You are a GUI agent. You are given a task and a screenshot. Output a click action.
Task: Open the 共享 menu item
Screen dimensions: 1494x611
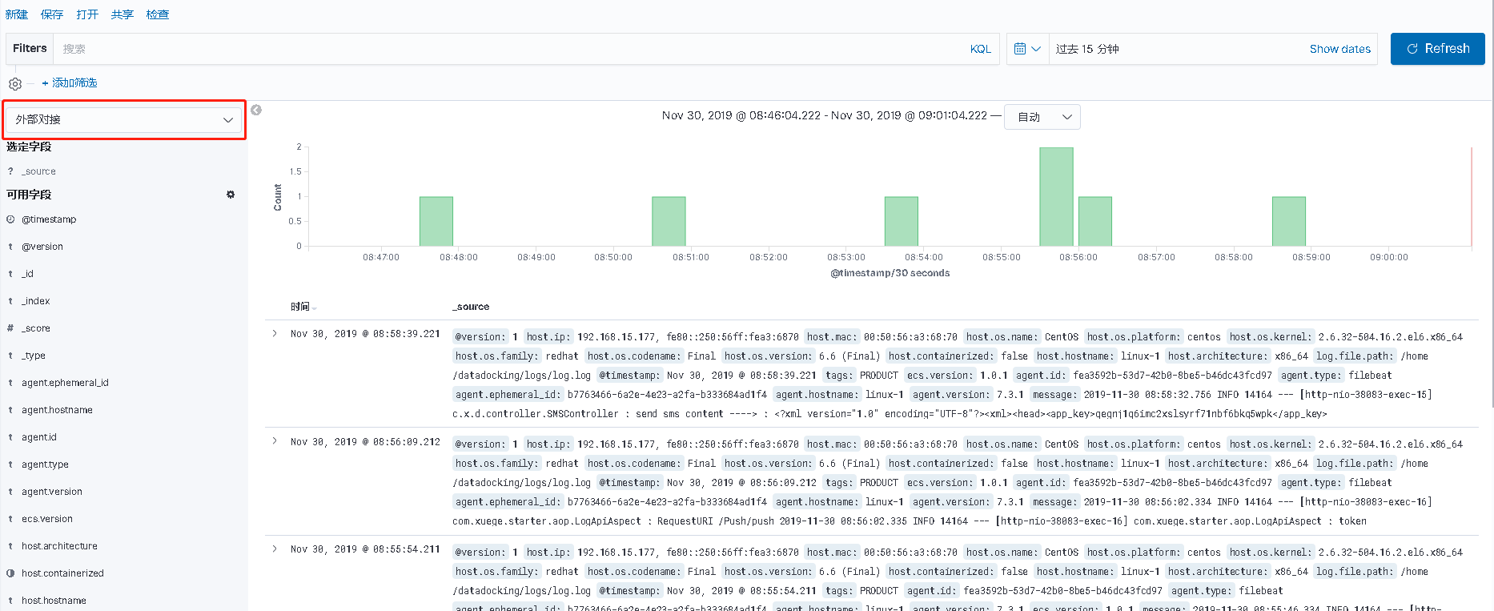[x=122, y=14]
